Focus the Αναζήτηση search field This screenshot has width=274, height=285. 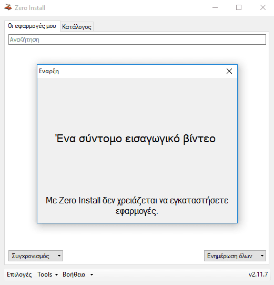(x=137, y=40)
